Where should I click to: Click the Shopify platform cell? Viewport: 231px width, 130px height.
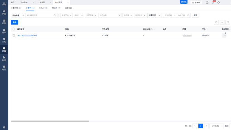pos(205,35)
